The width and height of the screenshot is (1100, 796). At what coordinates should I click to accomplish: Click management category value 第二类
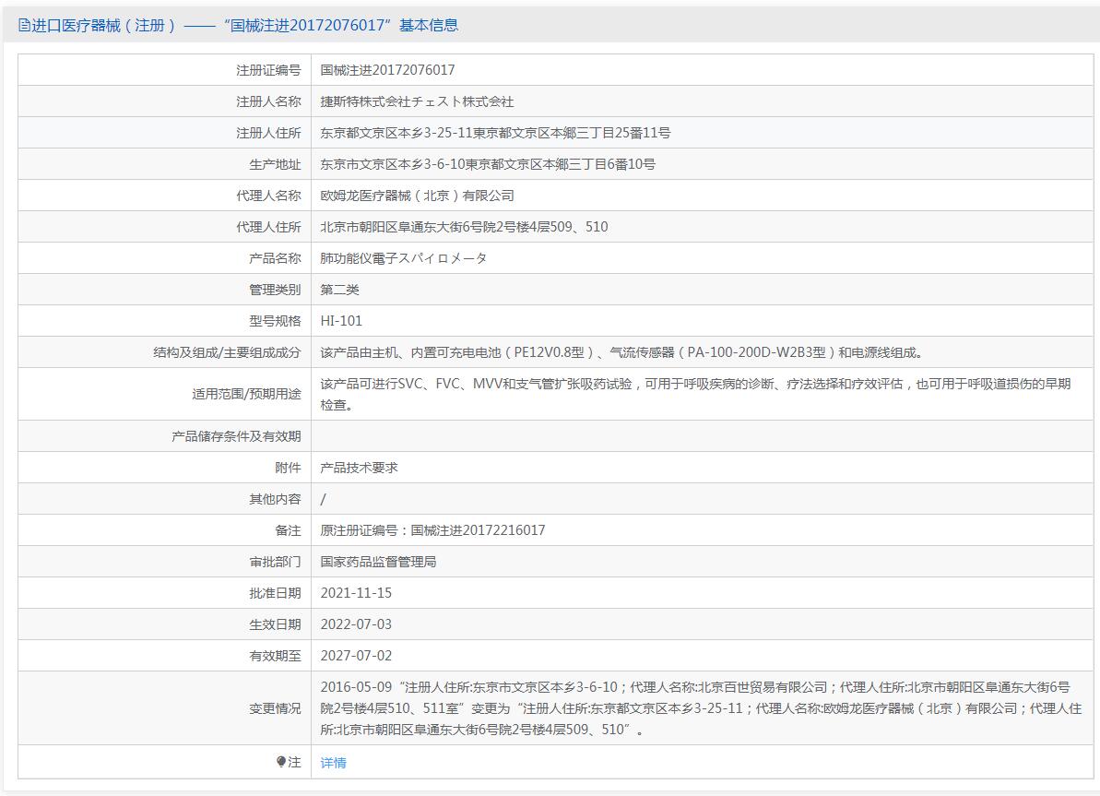coord(339,290)
